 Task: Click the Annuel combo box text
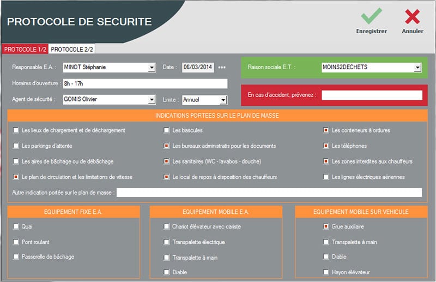191,100
